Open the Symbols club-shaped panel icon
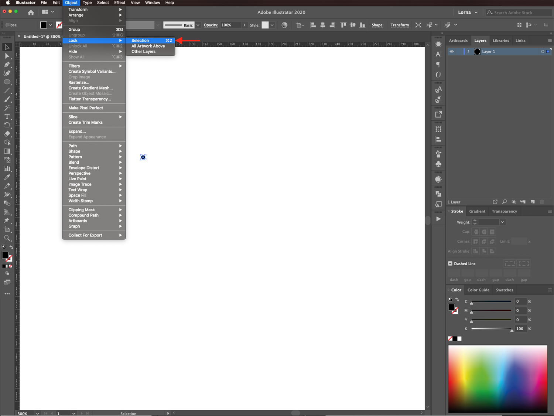This screenshot has height=416, width=554. click(x=438, y=164)
